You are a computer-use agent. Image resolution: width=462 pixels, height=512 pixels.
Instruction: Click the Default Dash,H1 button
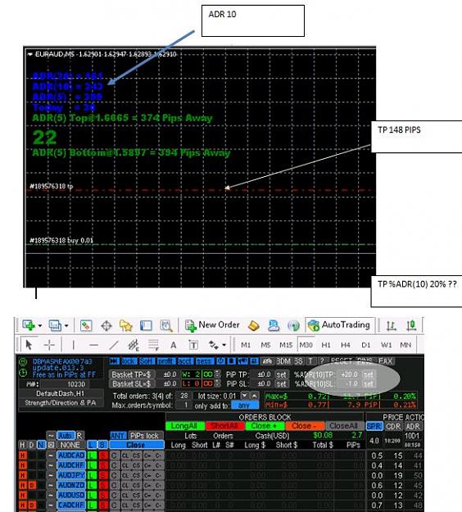pyautogui.click(x=61, y=393)
